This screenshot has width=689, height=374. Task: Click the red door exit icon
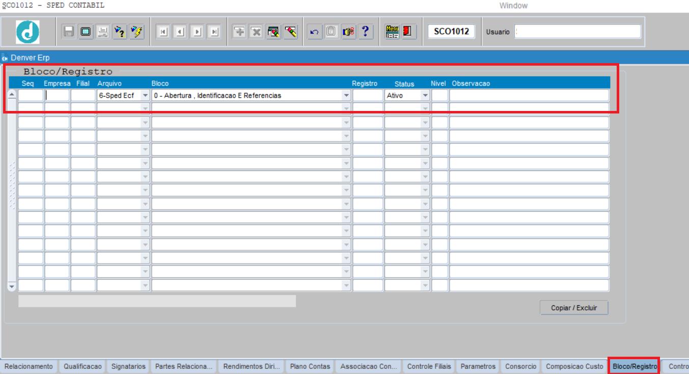(x=408, y=32)
